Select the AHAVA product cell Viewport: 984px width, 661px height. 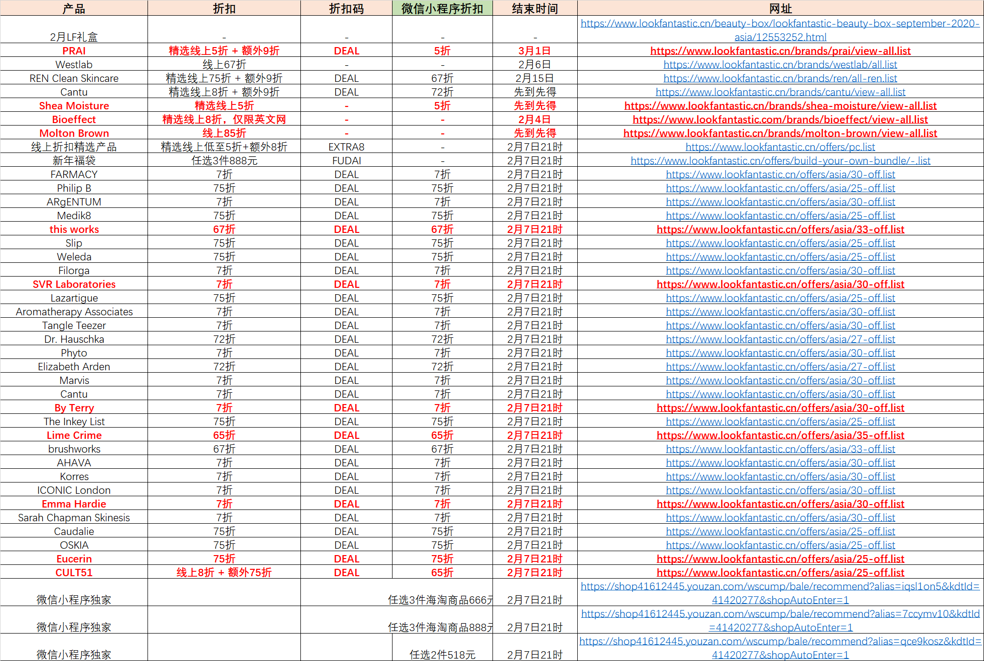74,463
